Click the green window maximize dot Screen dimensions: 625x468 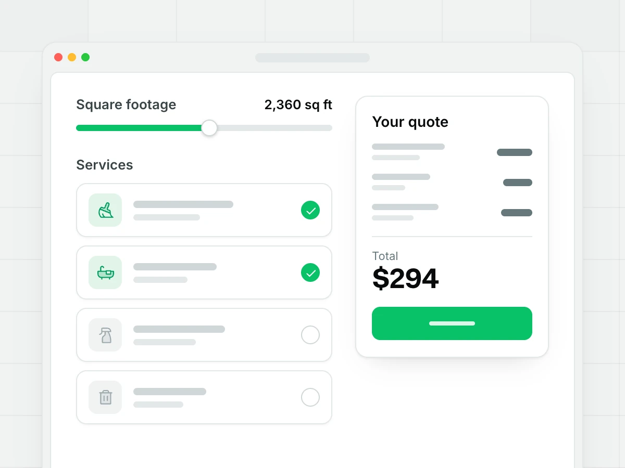pos(85,57)
